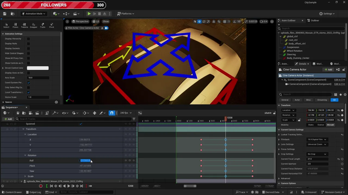
Task: Switch to the Outliner tab
Action: (313, 21)
